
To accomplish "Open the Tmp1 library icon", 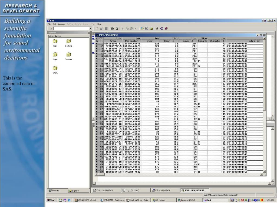I will (55, 41).
